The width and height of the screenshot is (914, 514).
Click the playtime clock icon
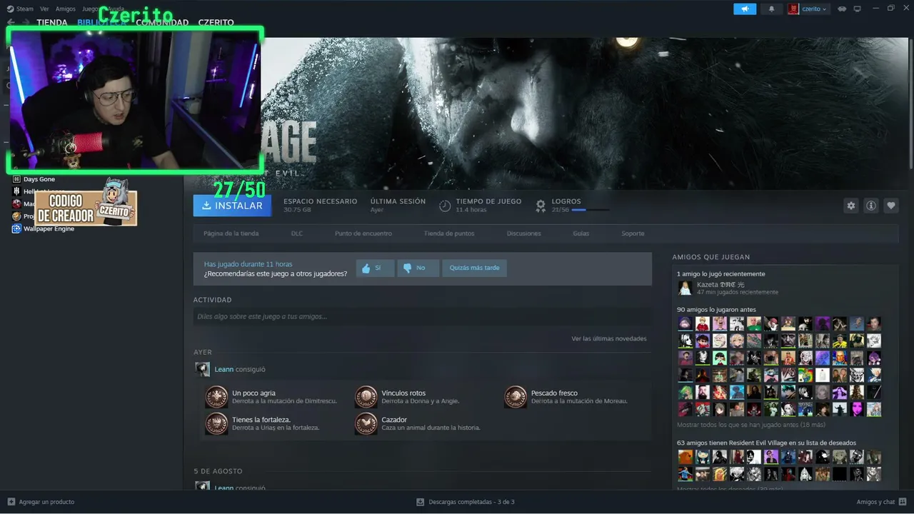point(445,206)
